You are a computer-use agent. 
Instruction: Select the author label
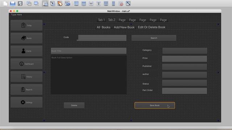tap(146, 74)
